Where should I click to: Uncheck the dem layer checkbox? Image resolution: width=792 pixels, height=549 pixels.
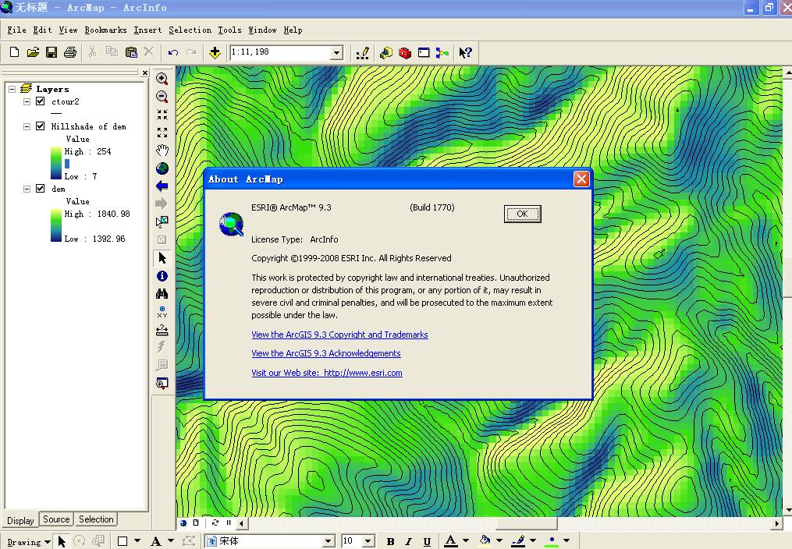(41, 189)
